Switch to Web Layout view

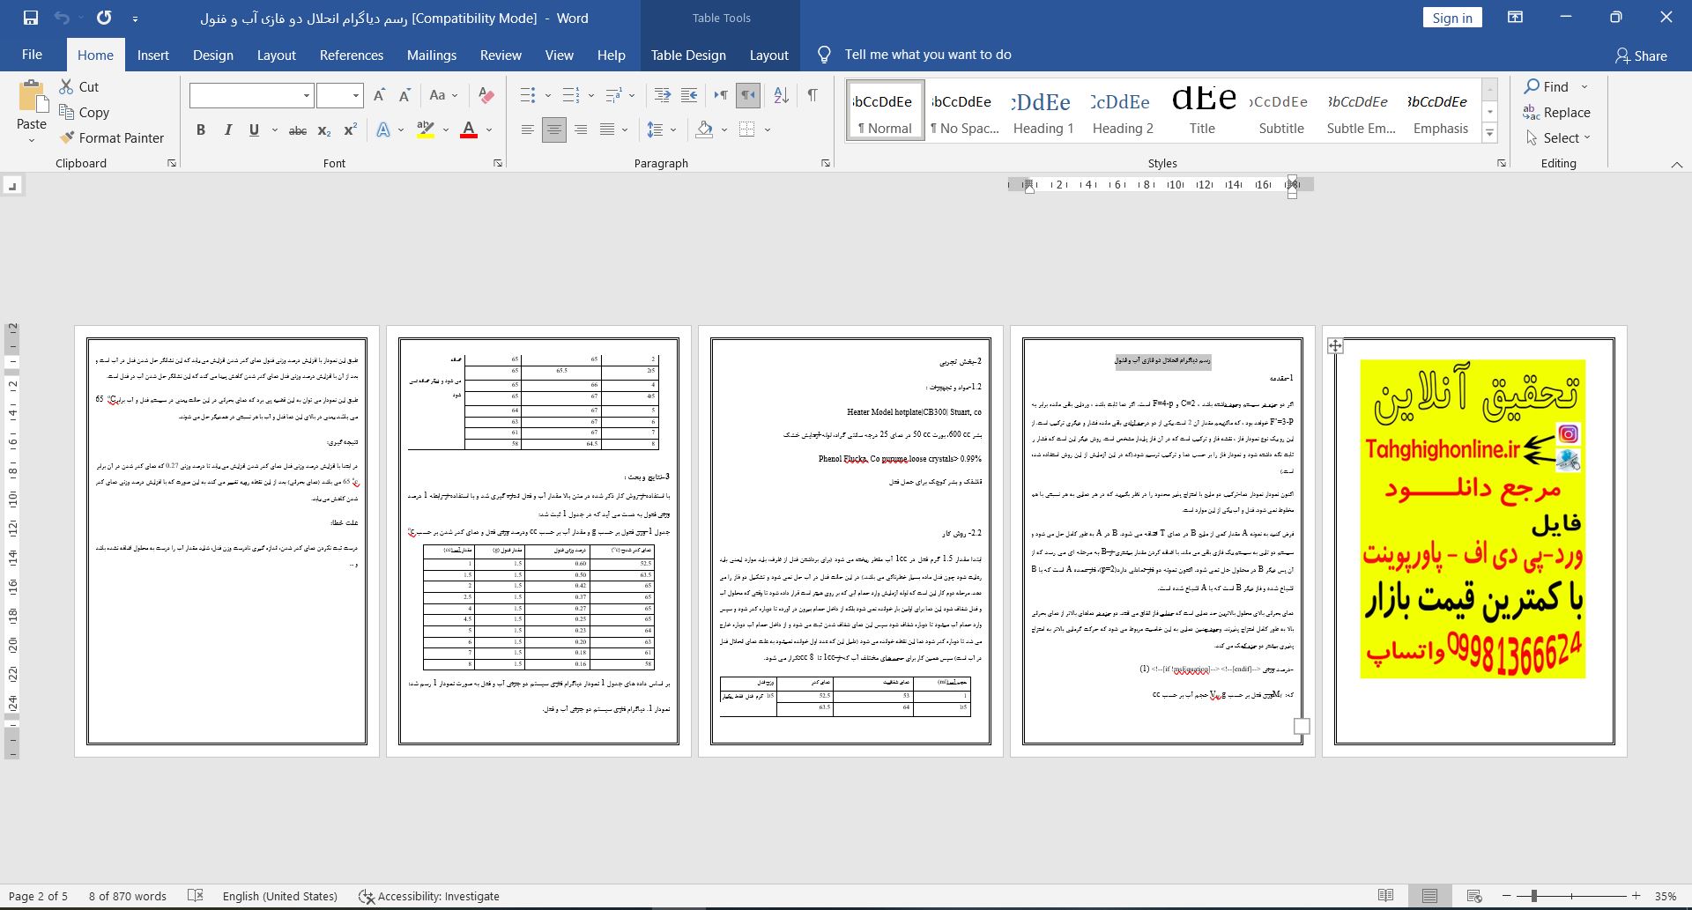tap(1473, 896)
